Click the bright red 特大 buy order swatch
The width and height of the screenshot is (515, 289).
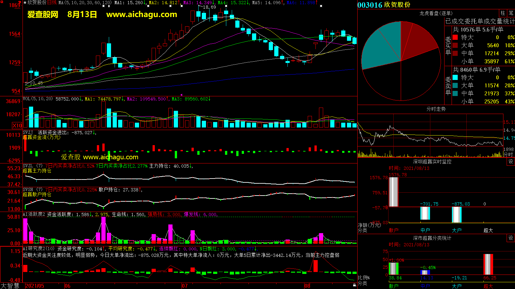pos(455,37)
